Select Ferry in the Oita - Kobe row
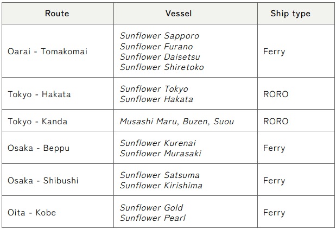This screenshot has height=229, width=336. tap(274, 213)
